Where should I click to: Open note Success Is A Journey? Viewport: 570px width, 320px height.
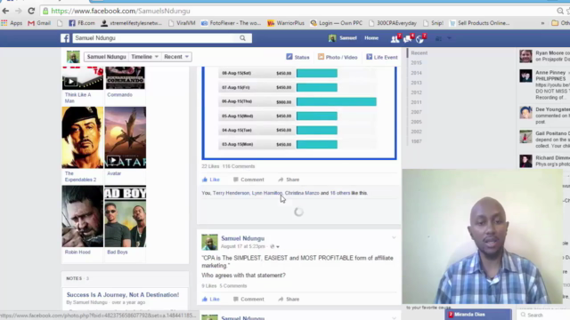123,295
